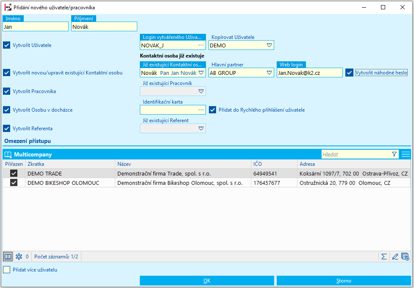
Task: Click the Omezení přístupu section heading
Action: 28,141
